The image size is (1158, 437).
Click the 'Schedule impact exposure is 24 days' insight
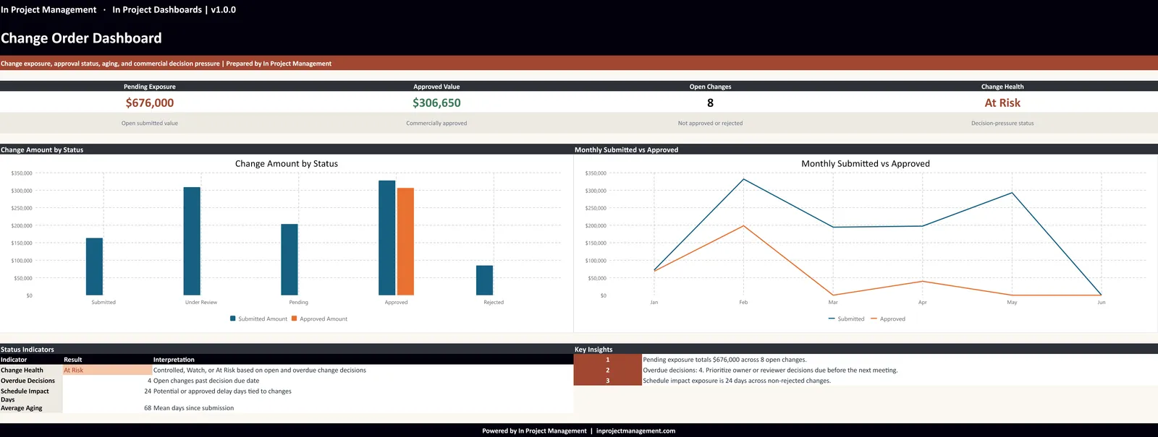[737, 381]
